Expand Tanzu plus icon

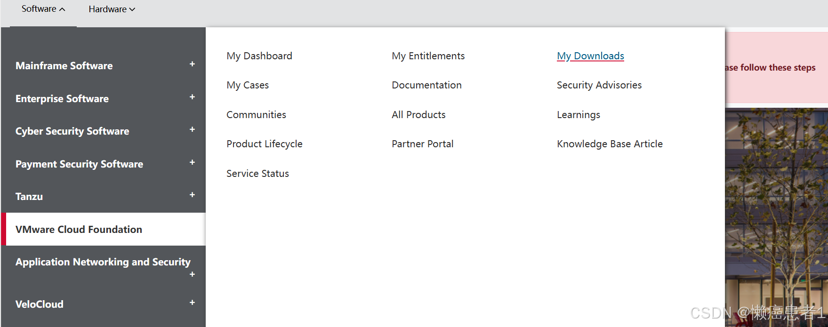pos(192,195)
